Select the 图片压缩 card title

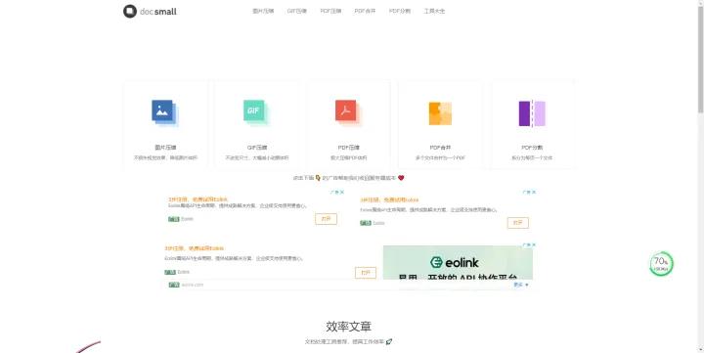[x=165, y=148]
